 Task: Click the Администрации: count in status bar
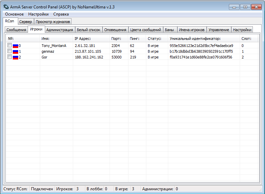point(177,189)
